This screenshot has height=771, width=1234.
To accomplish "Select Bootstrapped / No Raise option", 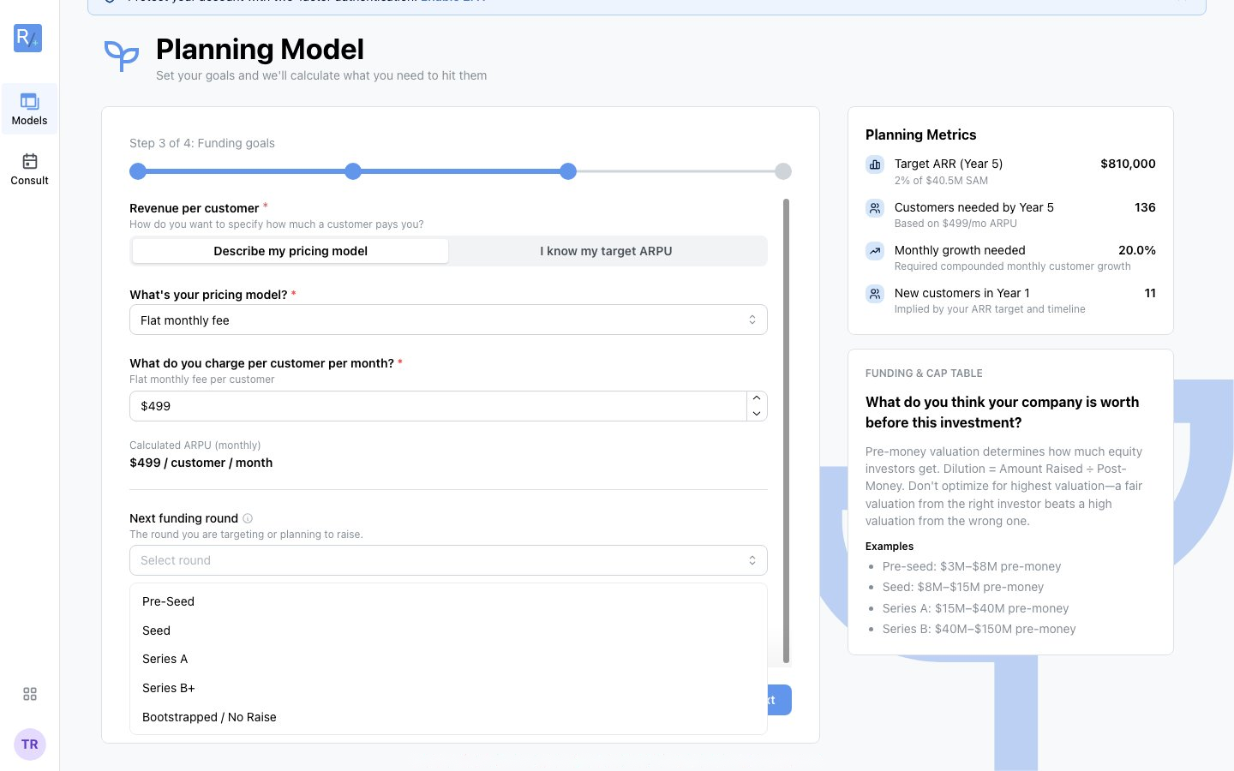I will point(448,717).
